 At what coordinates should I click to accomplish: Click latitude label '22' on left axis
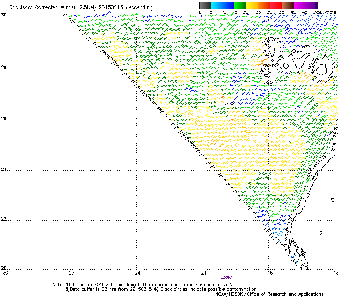[x=4, y=219]
